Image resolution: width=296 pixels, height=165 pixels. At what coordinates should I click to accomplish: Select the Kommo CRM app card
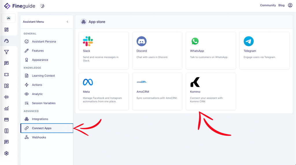[x=210, y=91]
